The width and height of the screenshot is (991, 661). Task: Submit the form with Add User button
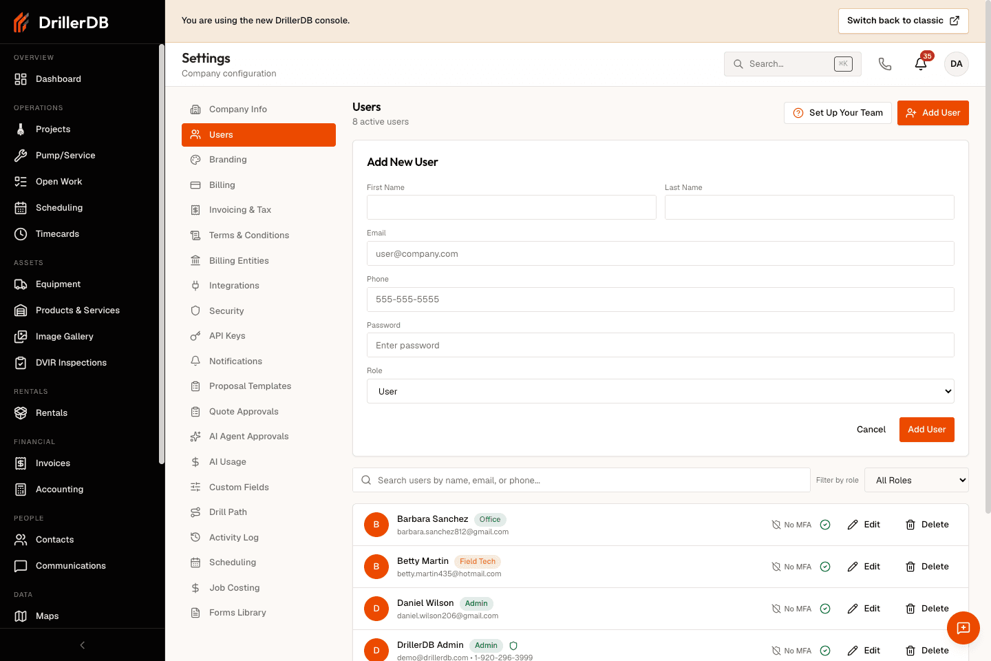926,430
